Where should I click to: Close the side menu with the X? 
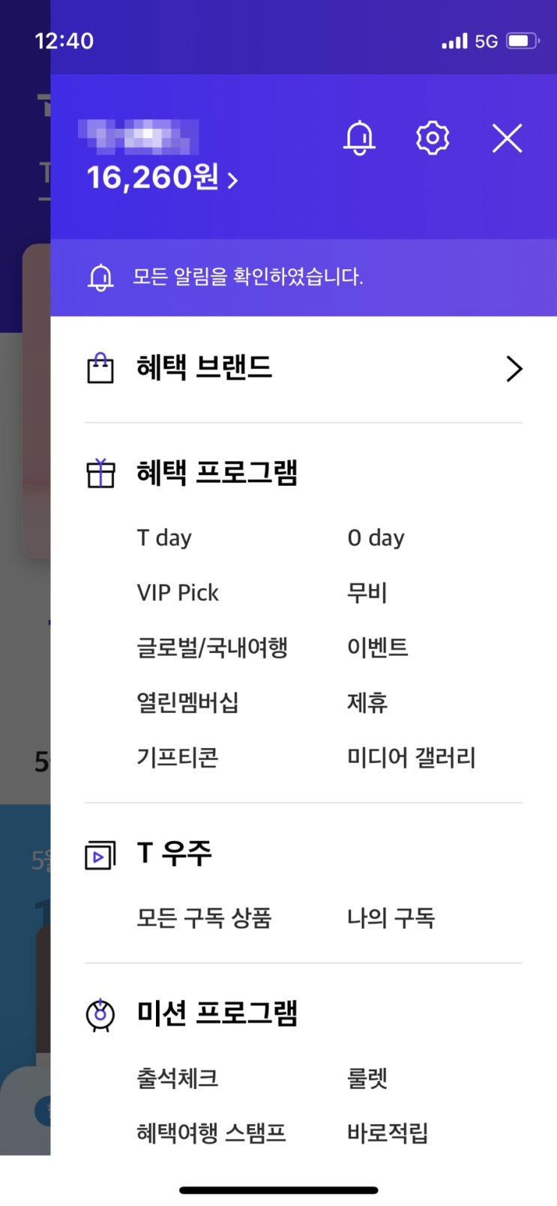[x=507, y=138]
